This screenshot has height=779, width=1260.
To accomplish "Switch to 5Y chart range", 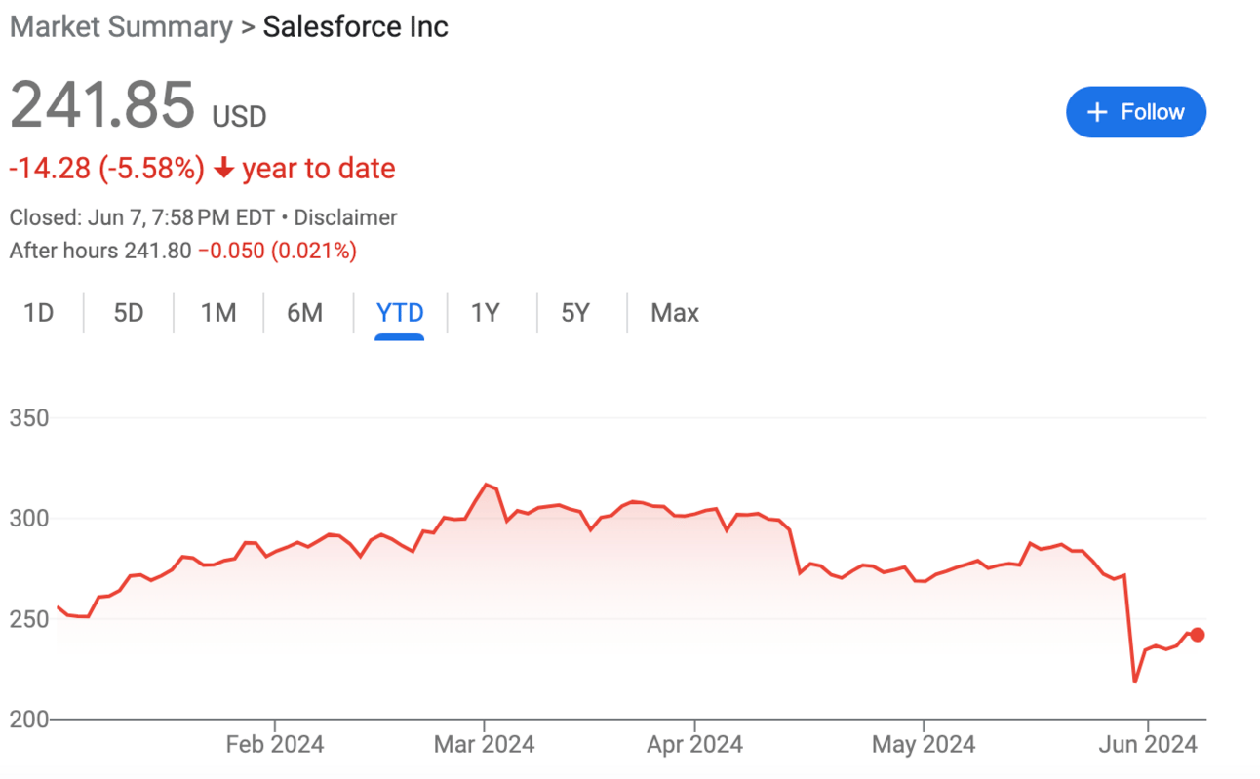I will click(575, 313).
